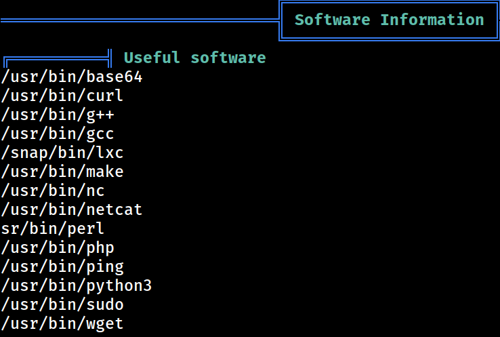Select the /usr/bin/php entry
The width and height of the screenshot is (500, 337).
coord(58,248)
